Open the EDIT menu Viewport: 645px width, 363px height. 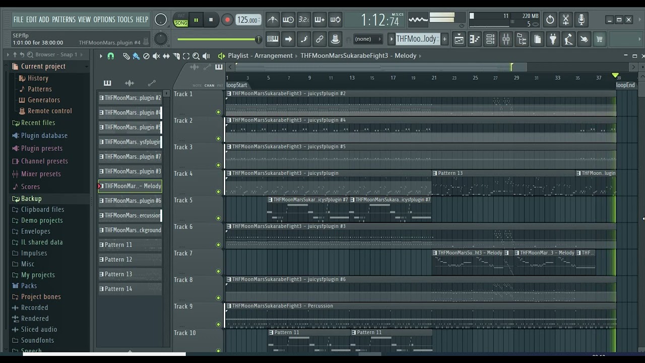32,20
